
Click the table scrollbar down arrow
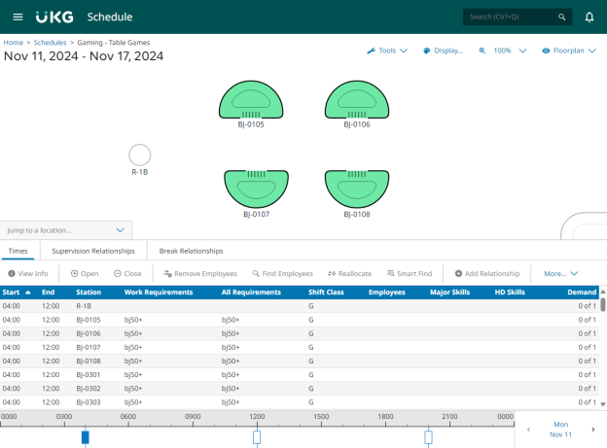point(603,404)
